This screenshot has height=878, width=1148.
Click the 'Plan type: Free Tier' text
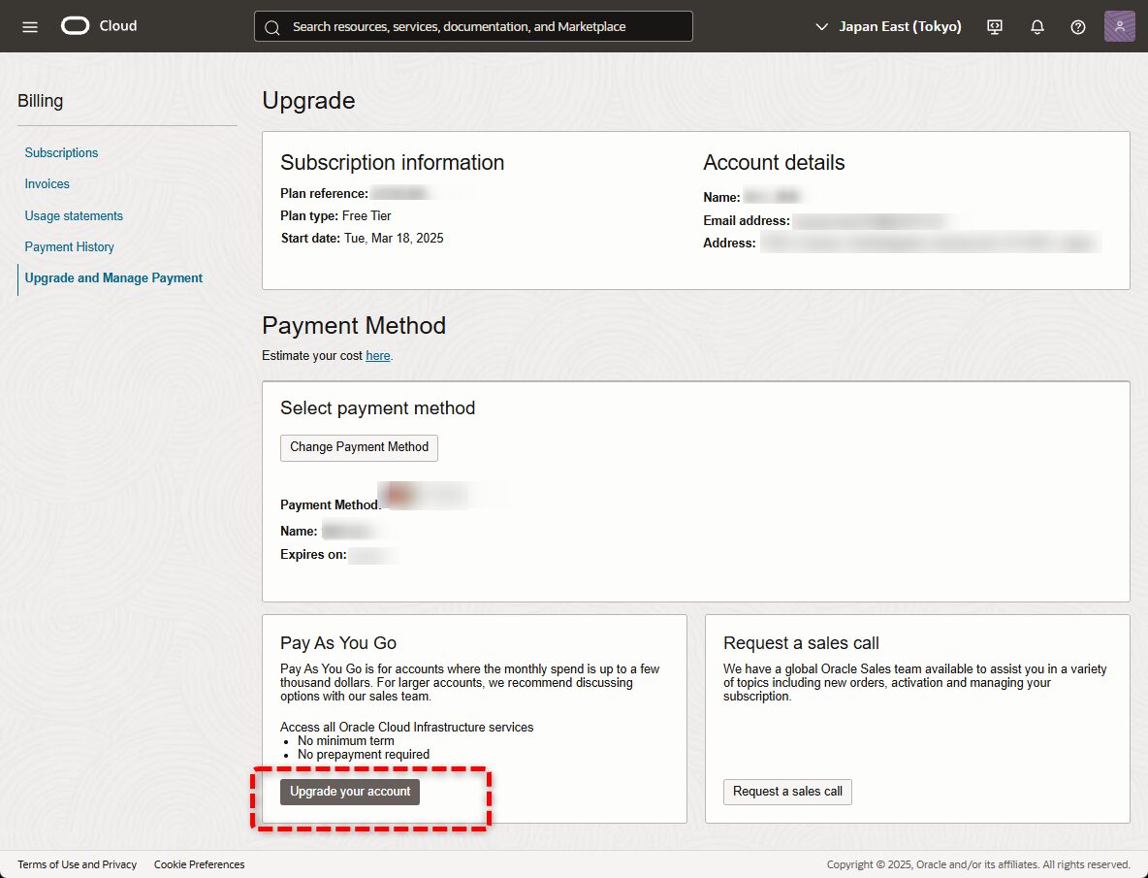pyautogui.click(x=336, y=216)
